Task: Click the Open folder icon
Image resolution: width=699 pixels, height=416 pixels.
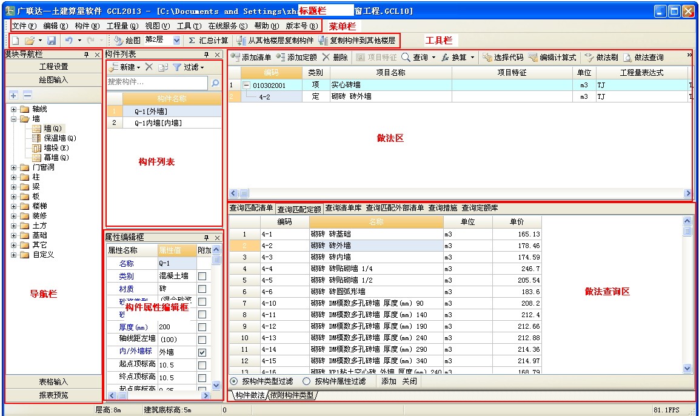Action: 30,41
